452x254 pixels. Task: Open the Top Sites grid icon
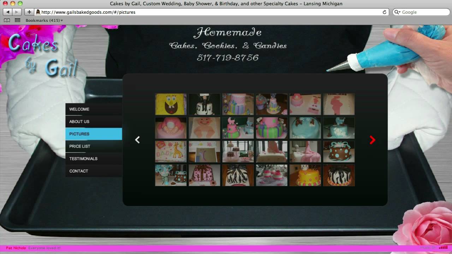click(x=17, y=20)
